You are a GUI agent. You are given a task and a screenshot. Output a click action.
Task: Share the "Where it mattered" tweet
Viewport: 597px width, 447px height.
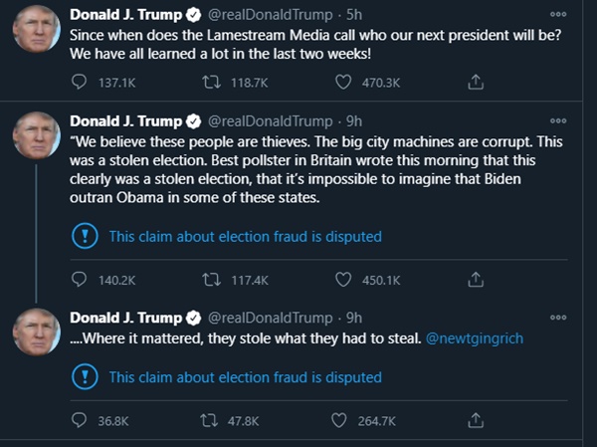pyautogui.click(x=476, y=421)
